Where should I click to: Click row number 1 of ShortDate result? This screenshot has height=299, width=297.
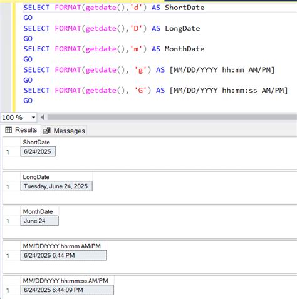(x=8, y=152)
